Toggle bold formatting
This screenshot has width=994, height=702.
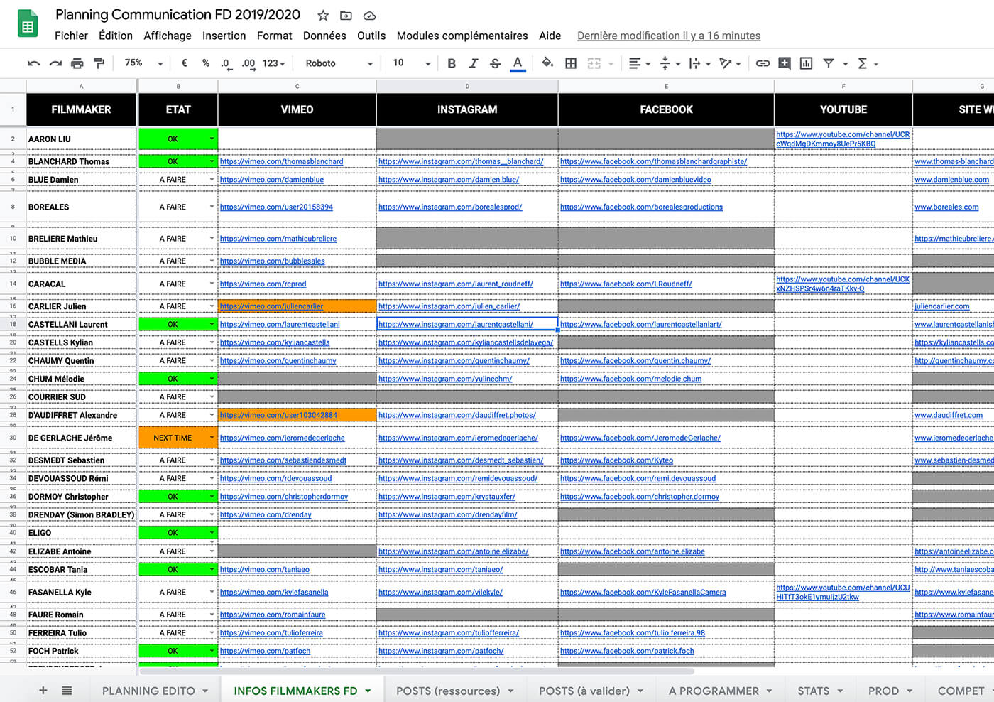coord(452,63)
